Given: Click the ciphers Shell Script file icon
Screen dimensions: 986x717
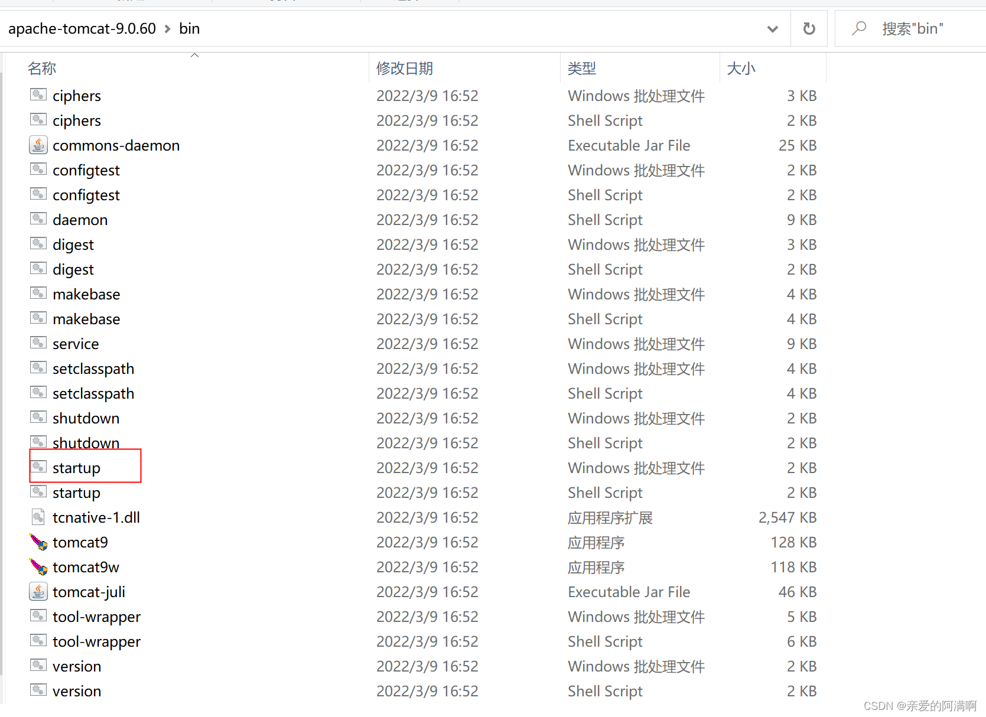Looking at the screenshot, I should tap(38, 119).
